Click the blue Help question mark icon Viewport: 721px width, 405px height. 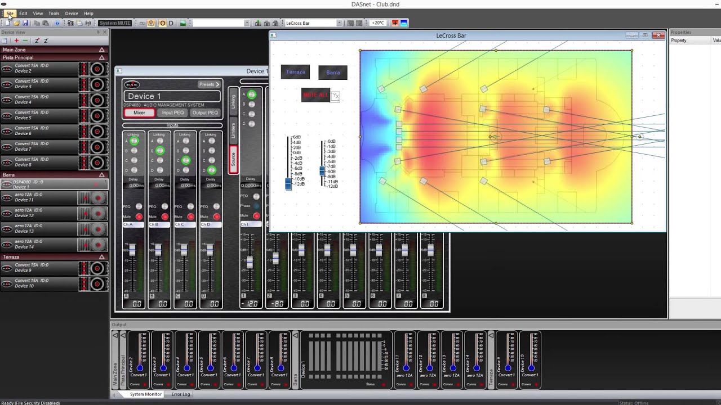tap(57, 23)
